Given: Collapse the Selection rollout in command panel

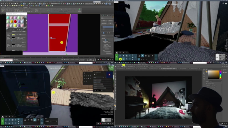Looking at the screenshot, I should (107, 38).
